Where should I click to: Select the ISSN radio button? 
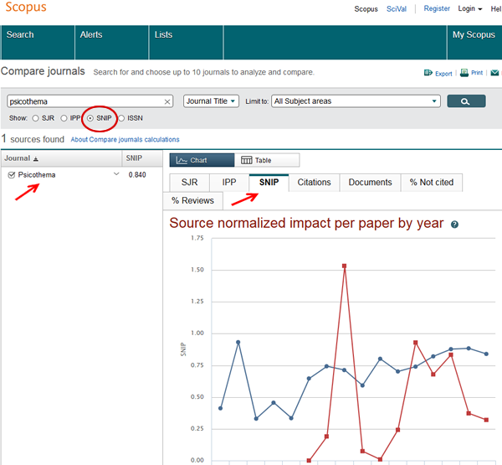pyautogui.click(x=121, y=118)
